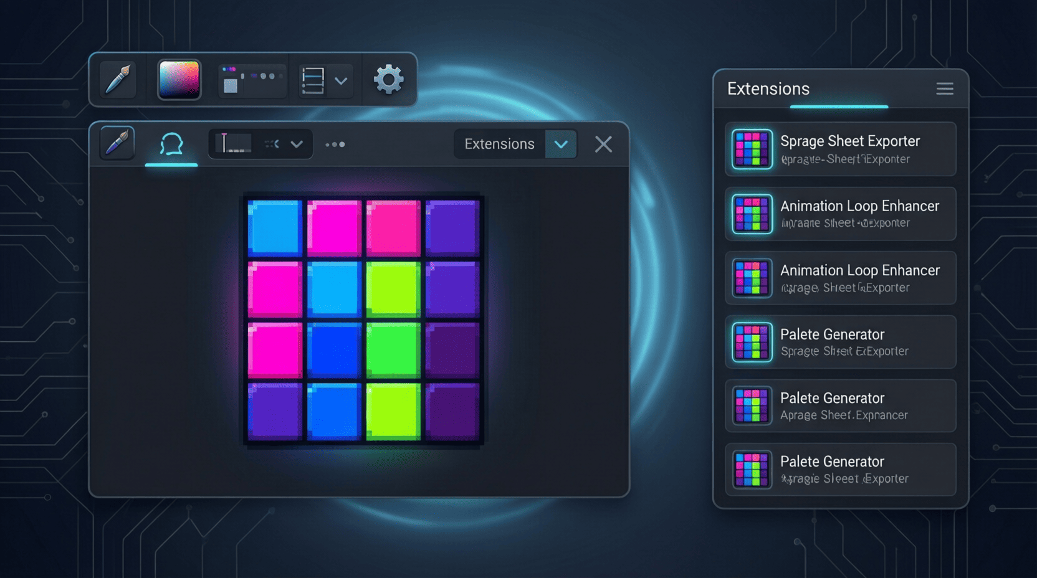1037x578 pixels.
Task: Click the first Animation Loop Enhancer icon
Action: point(752,214)
